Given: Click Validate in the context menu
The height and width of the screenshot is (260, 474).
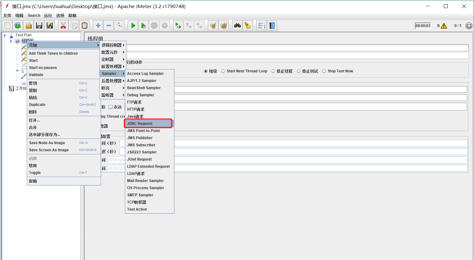Looking at the screenshot, I should [36, 75].
